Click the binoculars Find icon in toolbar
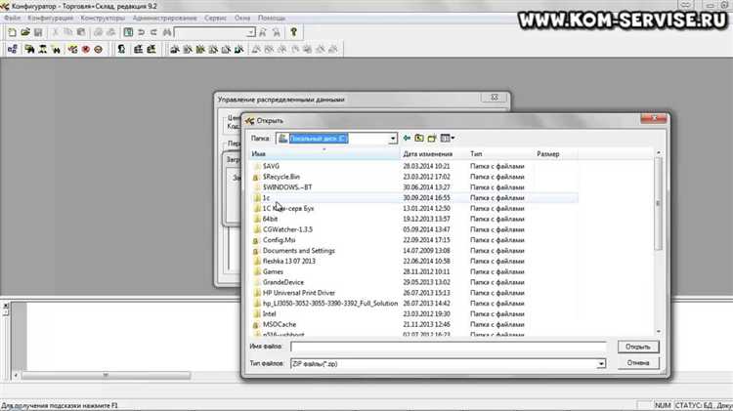The width and height of the screenshot is (733, 411). pos(167,32)
